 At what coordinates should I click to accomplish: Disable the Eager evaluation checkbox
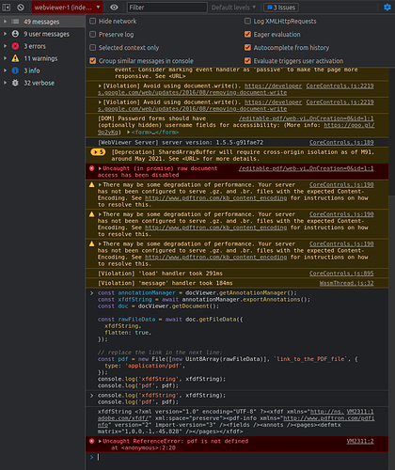click(x=247, y=34)
